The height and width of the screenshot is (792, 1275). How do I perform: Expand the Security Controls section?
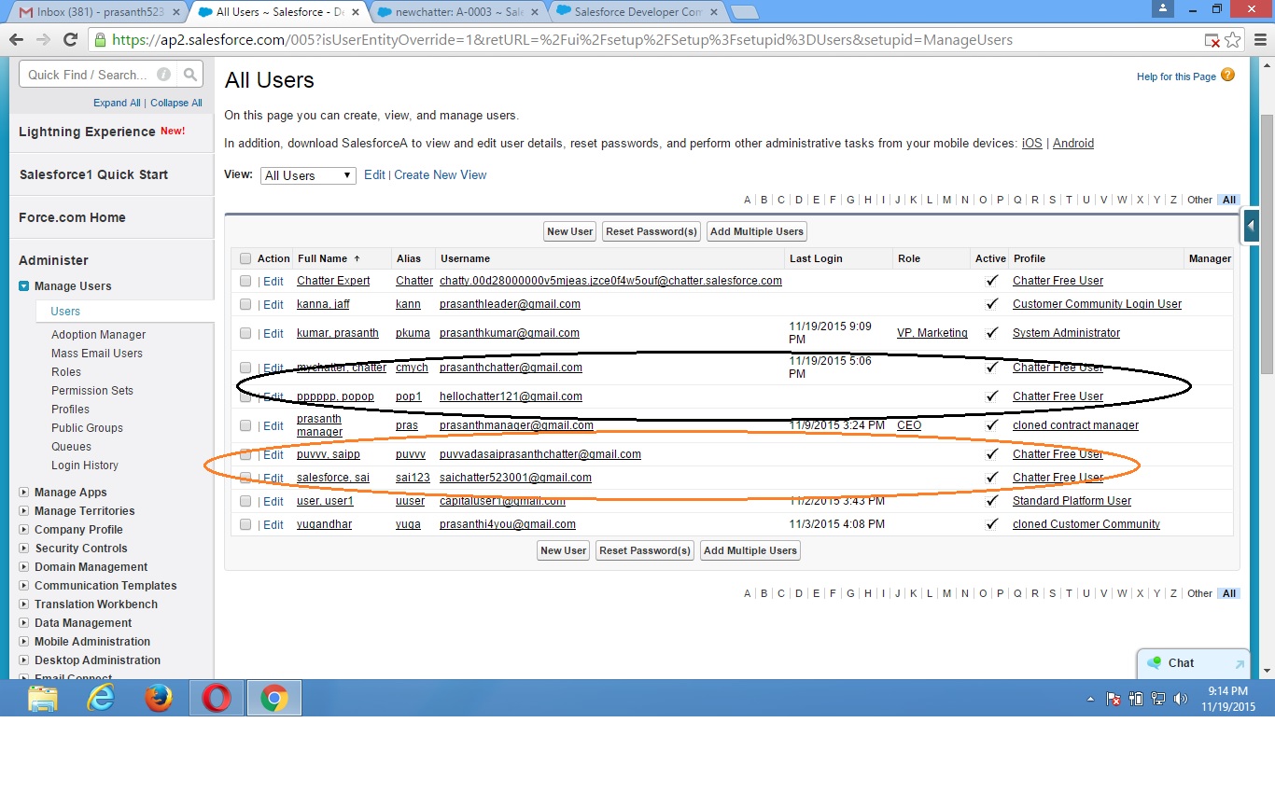24,549
